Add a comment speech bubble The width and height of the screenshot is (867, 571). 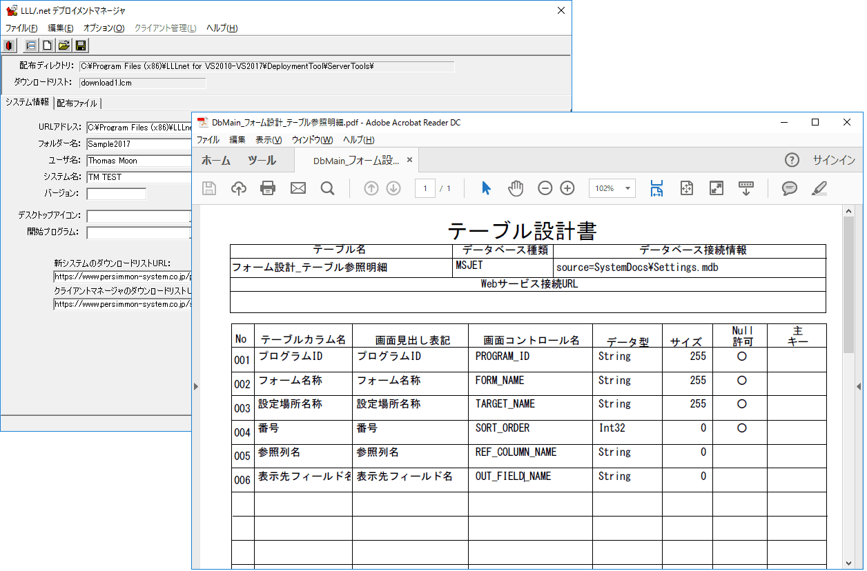tap(790, 188)
